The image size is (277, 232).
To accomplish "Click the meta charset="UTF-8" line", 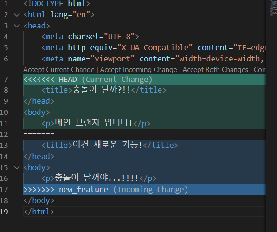I will [90, 37].
